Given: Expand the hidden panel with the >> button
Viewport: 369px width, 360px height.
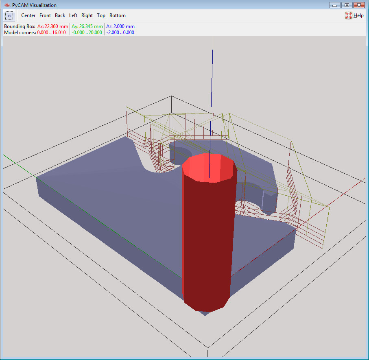Looking at the screenshot, I should click(9, 15).
